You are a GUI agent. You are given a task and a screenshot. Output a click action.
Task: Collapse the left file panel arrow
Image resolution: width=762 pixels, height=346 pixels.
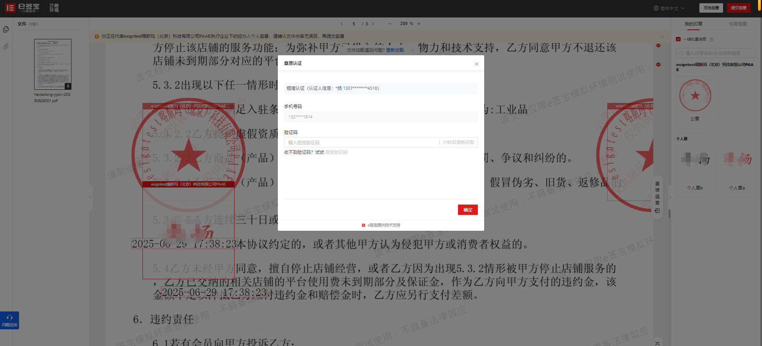tap(90, 197)
